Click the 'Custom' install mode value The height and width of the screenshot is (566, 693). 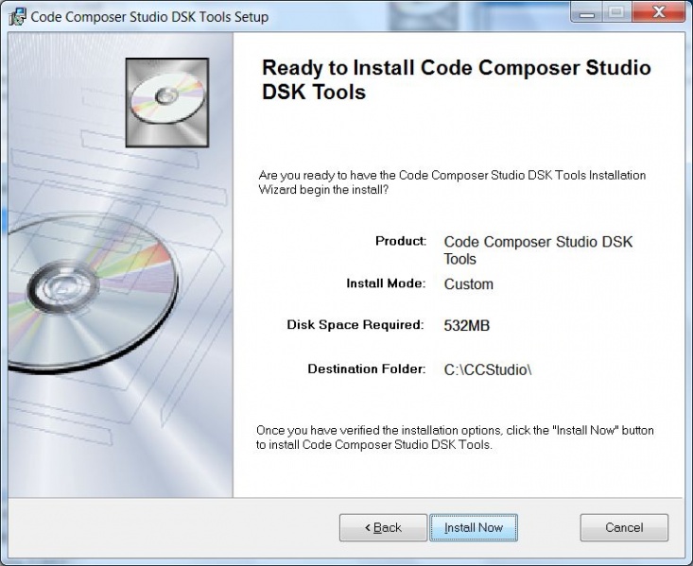[x=469, y=284]
